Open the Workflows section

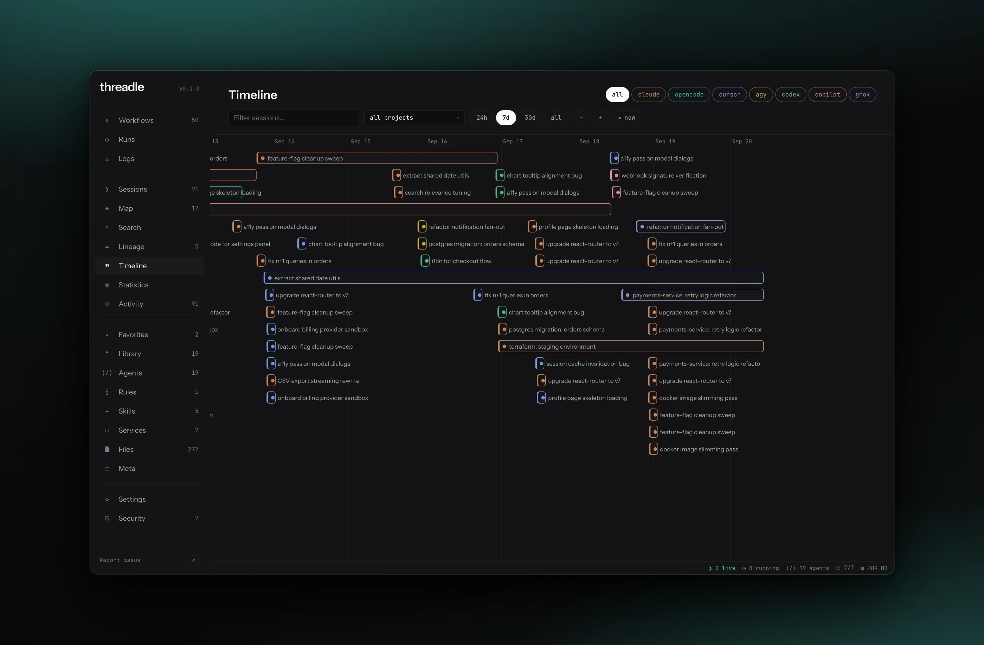coord(150,120)
